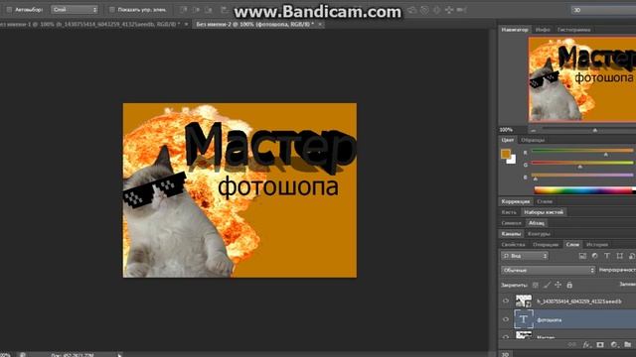Pick a color from the spectrum ramp
Viewport: 636px width, 357px height.
click(584, 190)
